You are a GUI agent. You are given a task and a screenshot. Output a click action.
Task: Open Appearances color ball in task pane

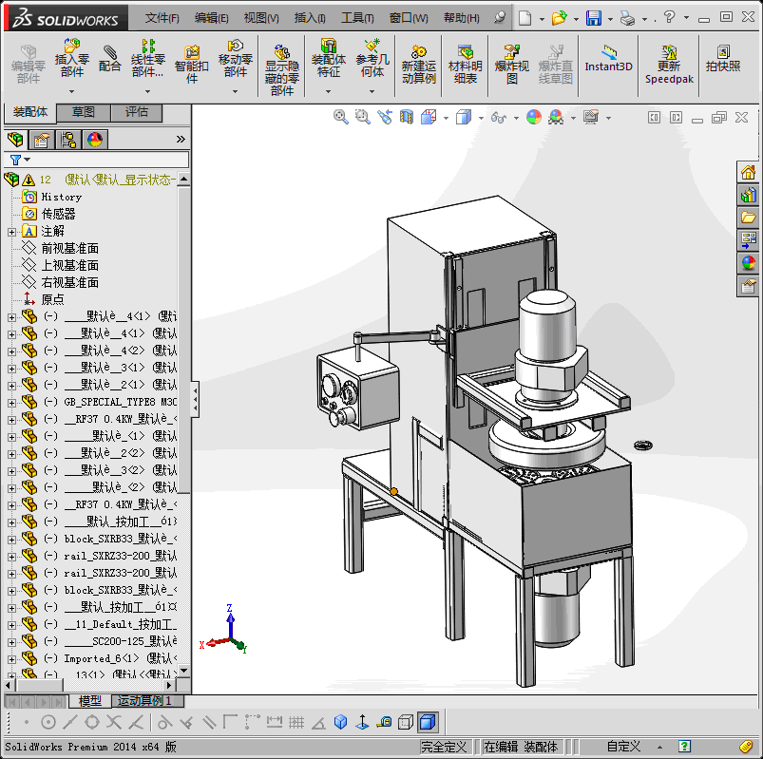click(748, 263)
